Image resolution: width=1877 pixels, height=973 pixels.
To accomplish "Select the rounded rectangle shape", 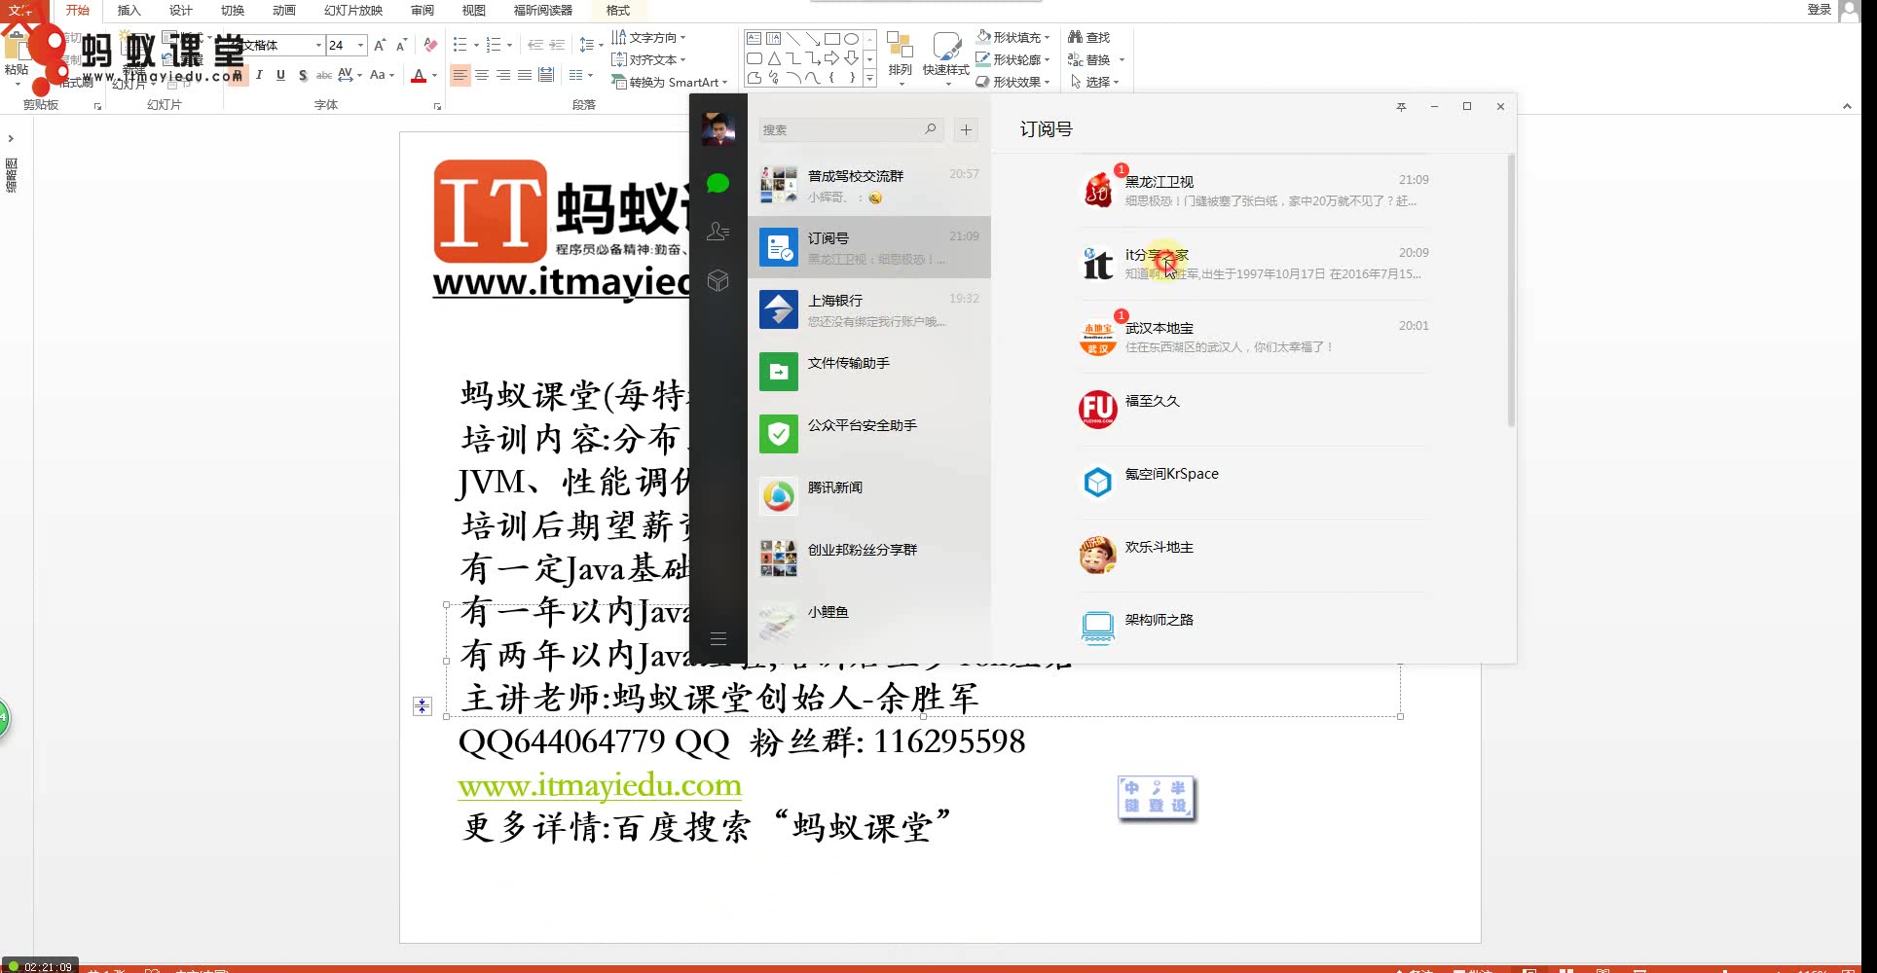I will pos(754,58).
